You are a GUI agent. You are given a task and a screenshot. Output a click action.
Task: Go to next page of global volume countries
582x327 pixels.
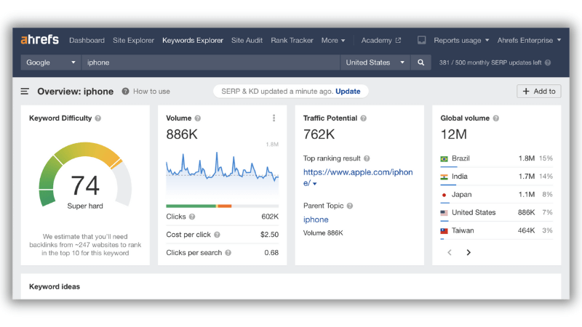point(469,252)
